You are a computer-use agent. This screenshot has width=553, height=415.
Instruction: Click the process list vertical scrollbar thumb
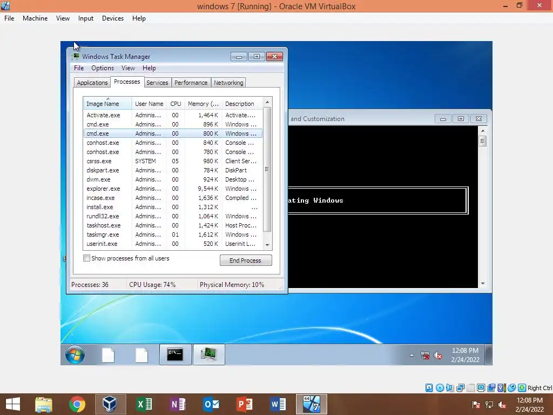click(267, 169)
